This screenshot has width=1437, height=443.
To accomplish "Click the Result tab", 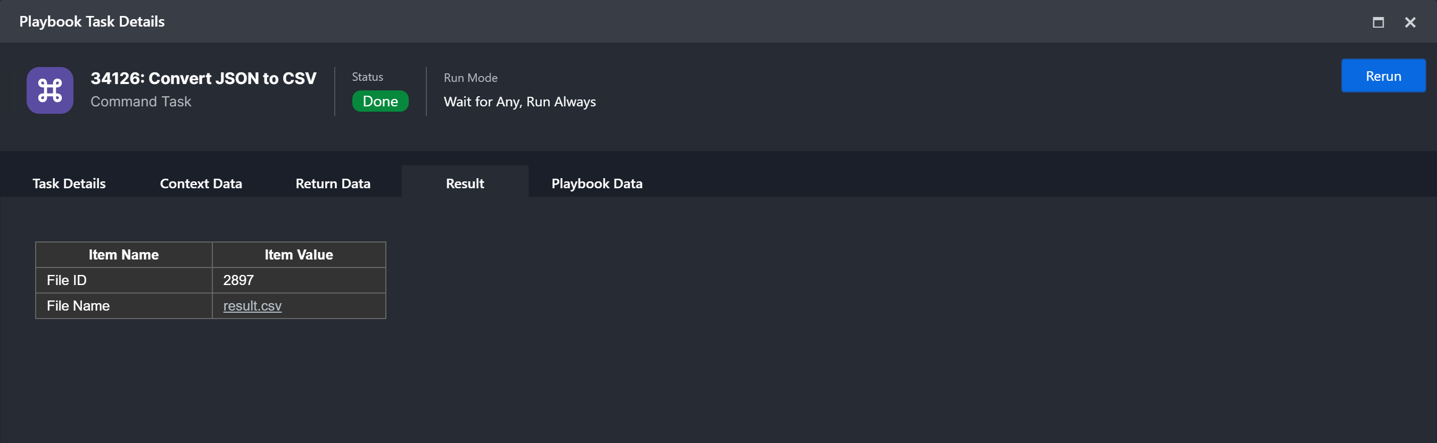I will (465, 183).
